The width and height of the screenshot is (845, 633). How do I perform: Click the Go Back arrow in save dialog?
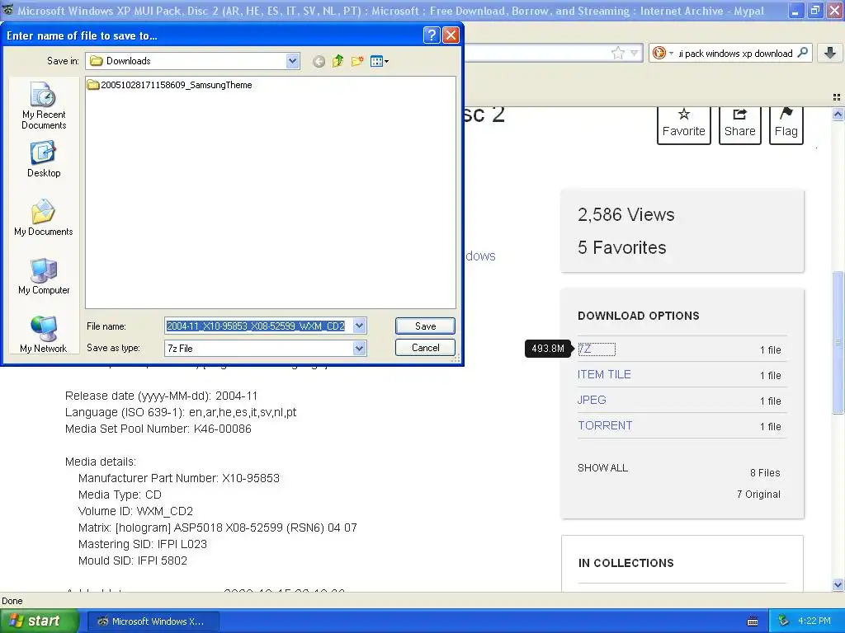tap(319, 61)
